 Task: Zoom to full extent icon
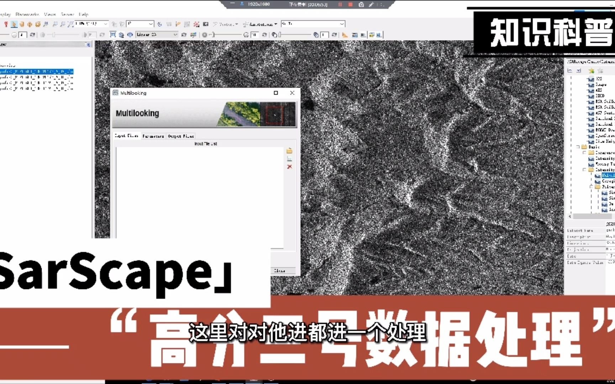pos(70,24)
